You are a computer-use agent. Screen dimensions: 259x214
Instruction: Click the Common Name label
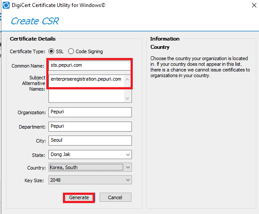pyautogui.click(x=28, y=66)
